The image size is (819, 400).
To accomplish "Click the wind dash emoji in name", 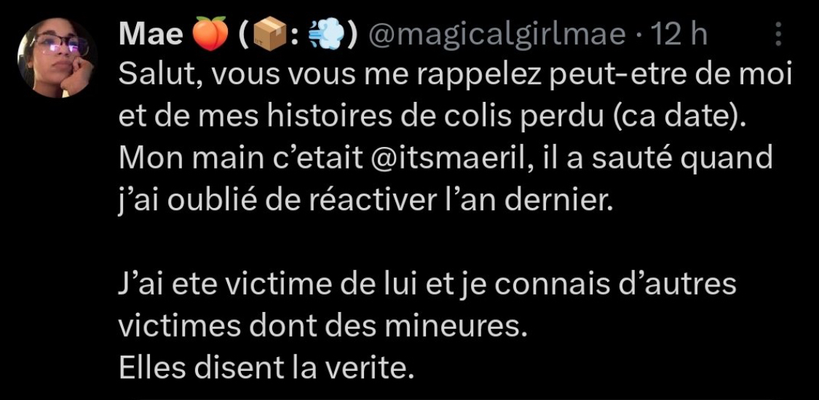I will coord(327,35).
